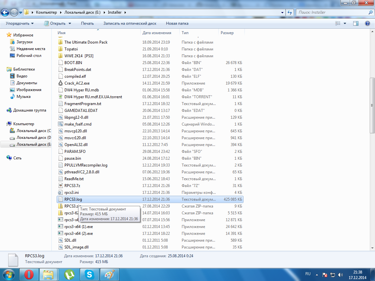Image resolution: width=375 pixels, height=281 pixels.
Task: Expand the Открыть button dropdown arrow
Action: (70, 23)
